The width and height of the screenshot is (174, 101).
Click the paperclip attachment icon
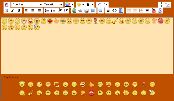(88, 5)
